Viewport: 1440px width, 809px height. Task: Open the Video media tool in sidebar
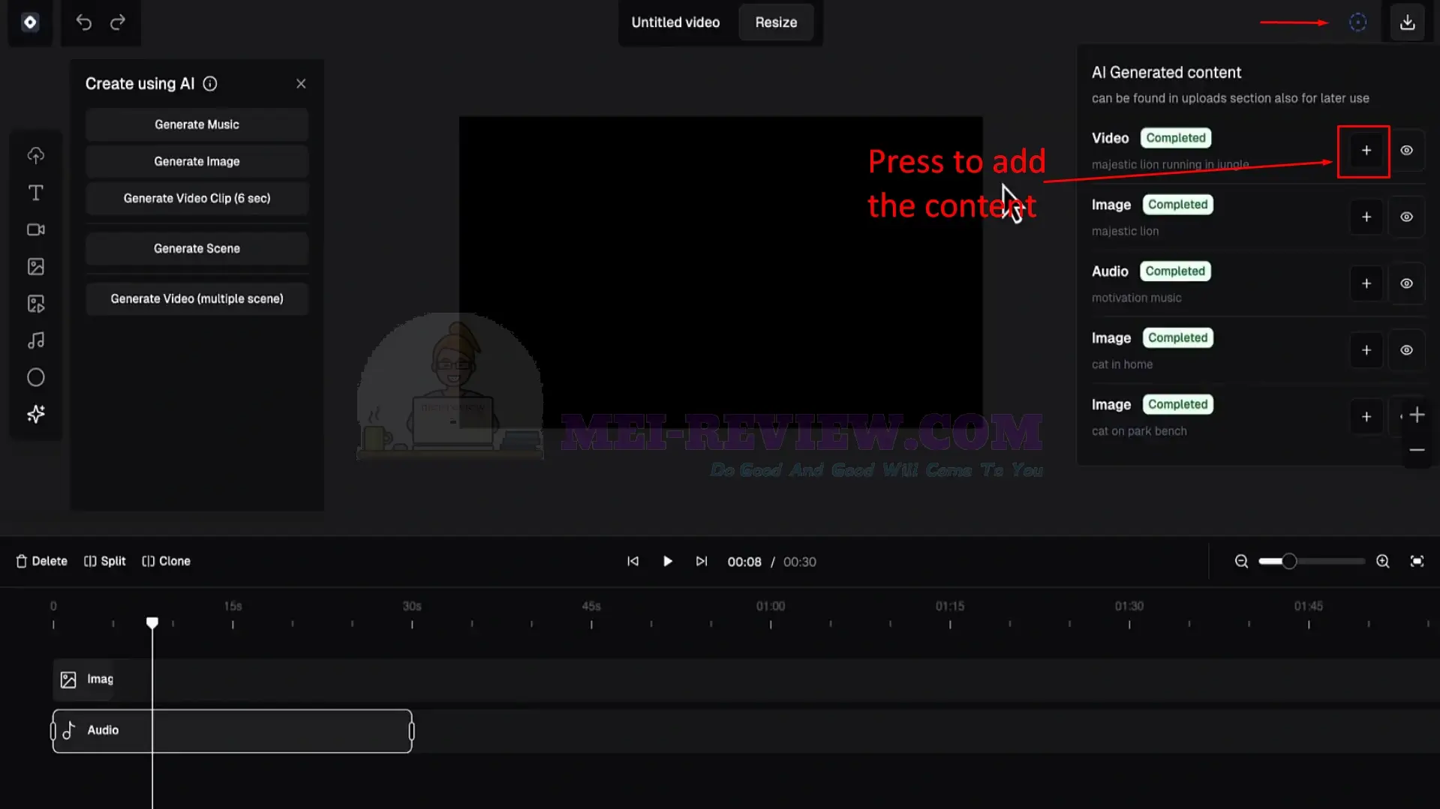point(36,229)
